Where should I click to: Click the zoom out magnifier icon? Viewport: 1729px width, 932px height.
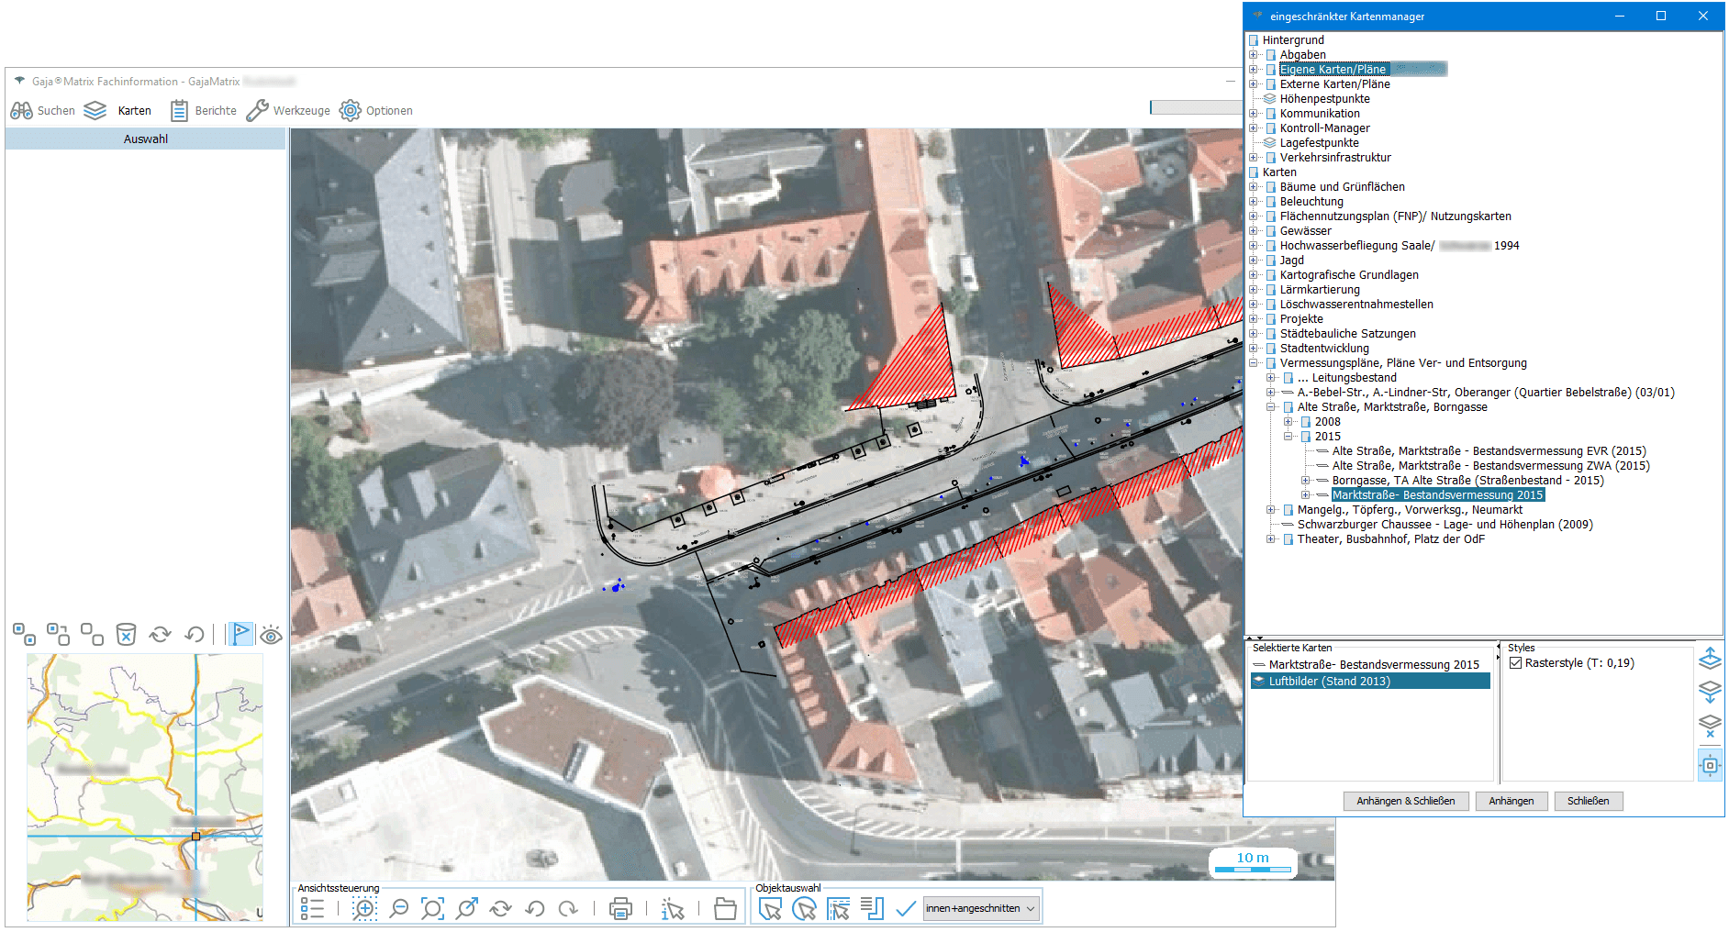pos(399,908)
